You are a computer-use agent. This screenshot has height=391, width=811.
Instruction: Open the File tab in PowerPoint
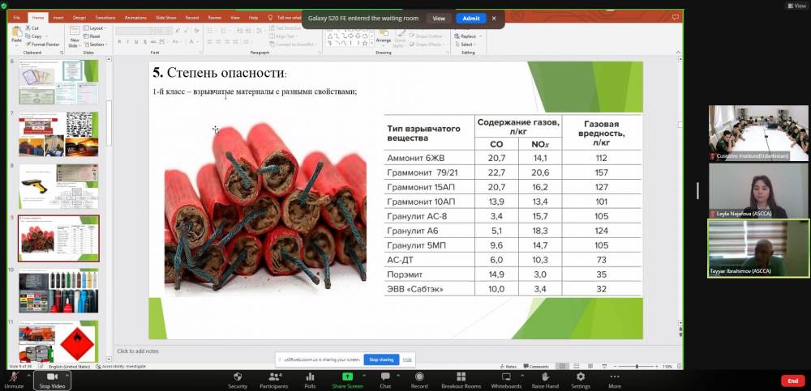tap(16, 18)
